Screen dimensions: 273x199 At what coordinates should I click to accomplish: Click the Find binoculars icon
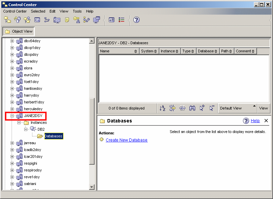click(x=192, y=108)
